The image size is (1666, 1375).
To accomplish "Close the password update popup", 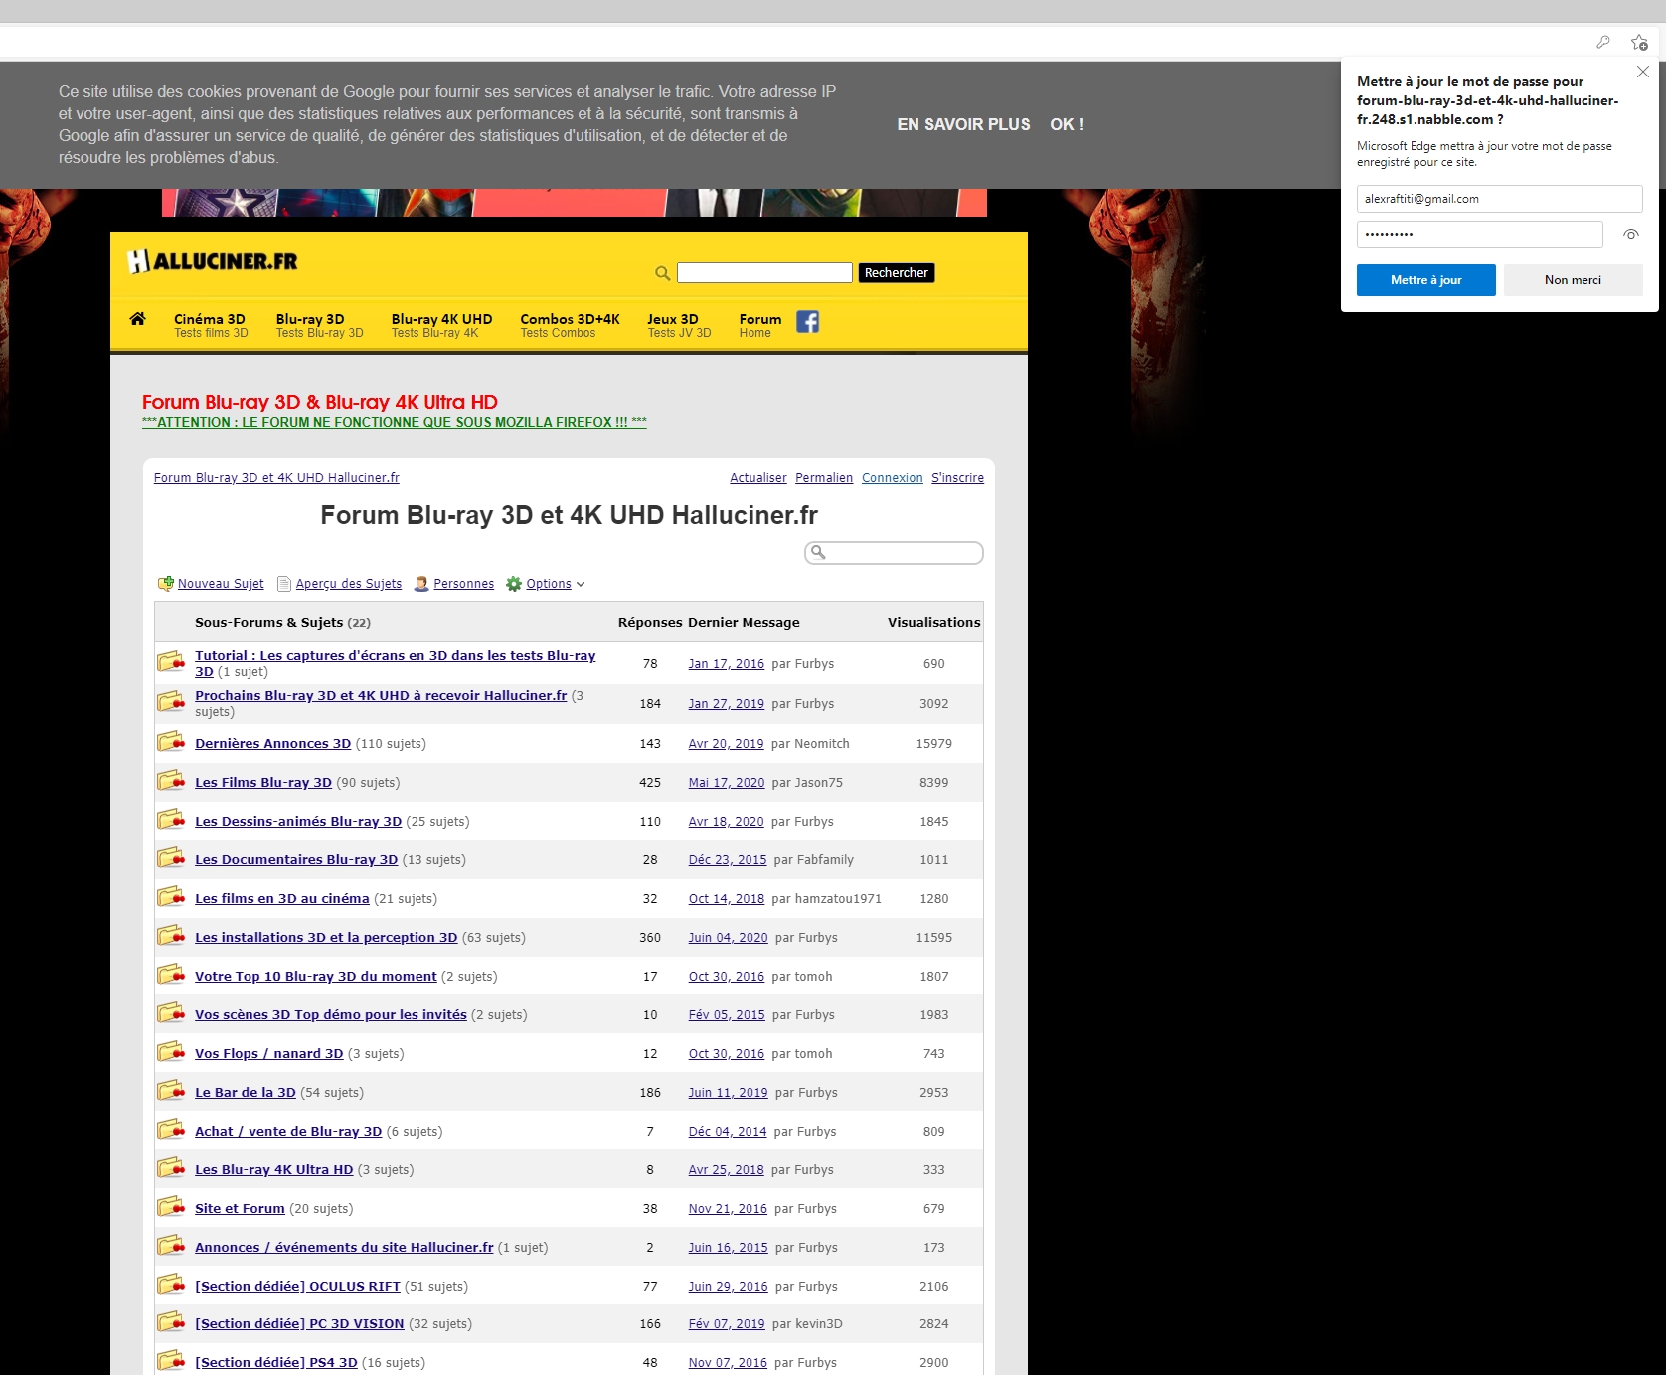I will click(1642, 72).
